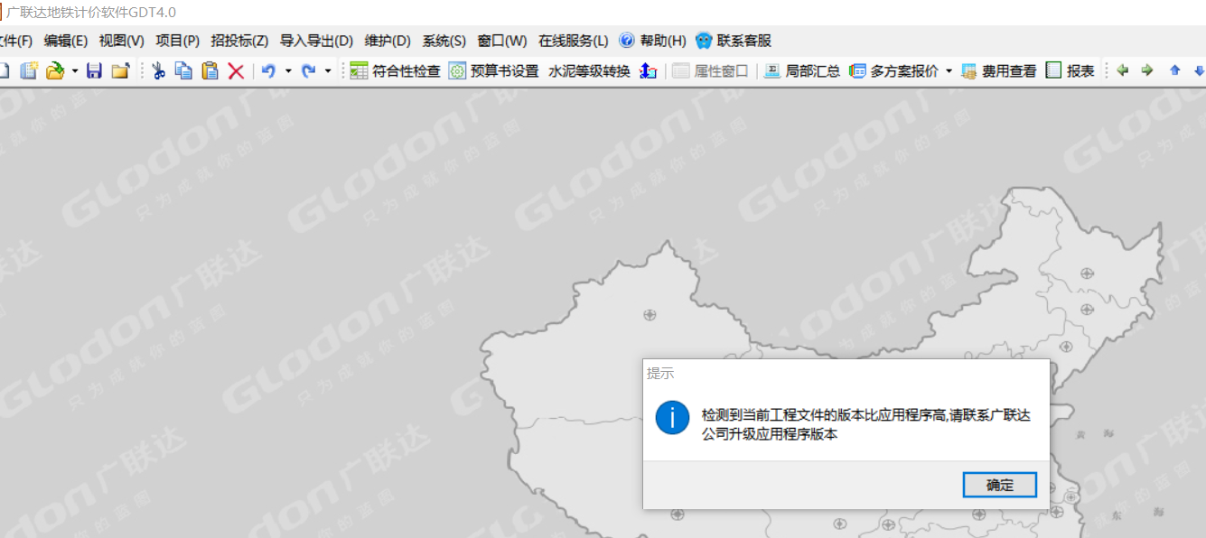1206x538 pixels.
Task: Open the 招投标(Z) menu
Action: click(x=239, y=41)
